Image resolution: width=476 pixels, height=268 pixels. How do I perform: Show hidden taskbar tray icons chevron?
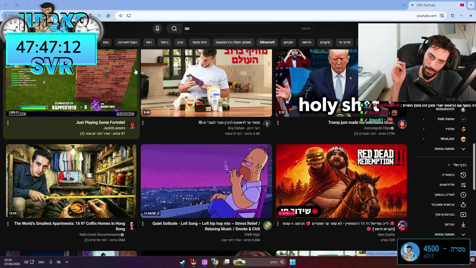pyautogui.click(x=67, y=262)
